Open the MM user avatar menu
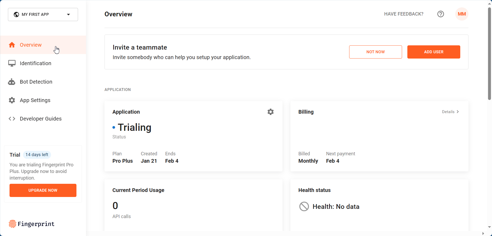The width and height of the screenshot is (492, 236). pyautogui.click(x=462, y=14)
